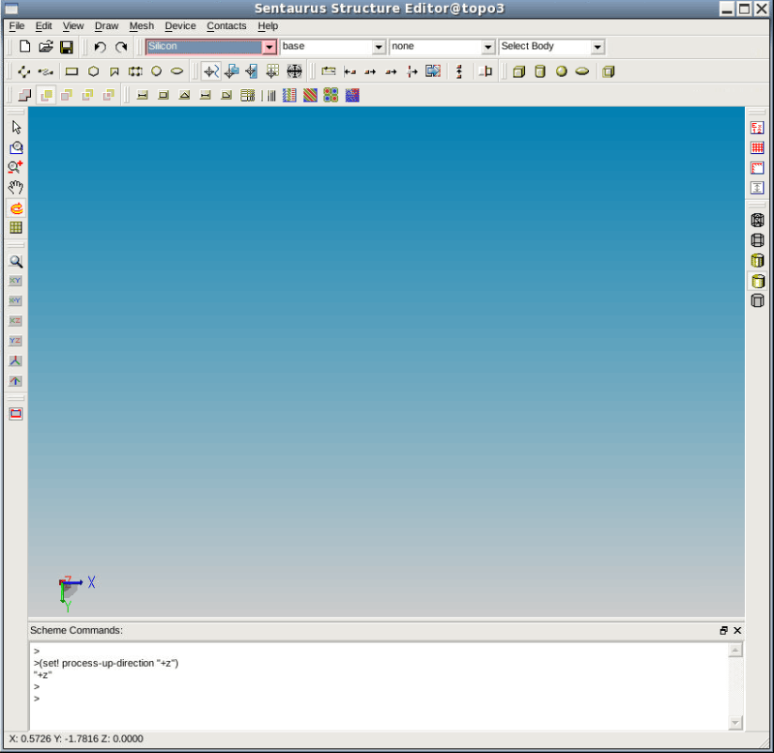
Task: Click the New file icon
Action: pos(25,47)
